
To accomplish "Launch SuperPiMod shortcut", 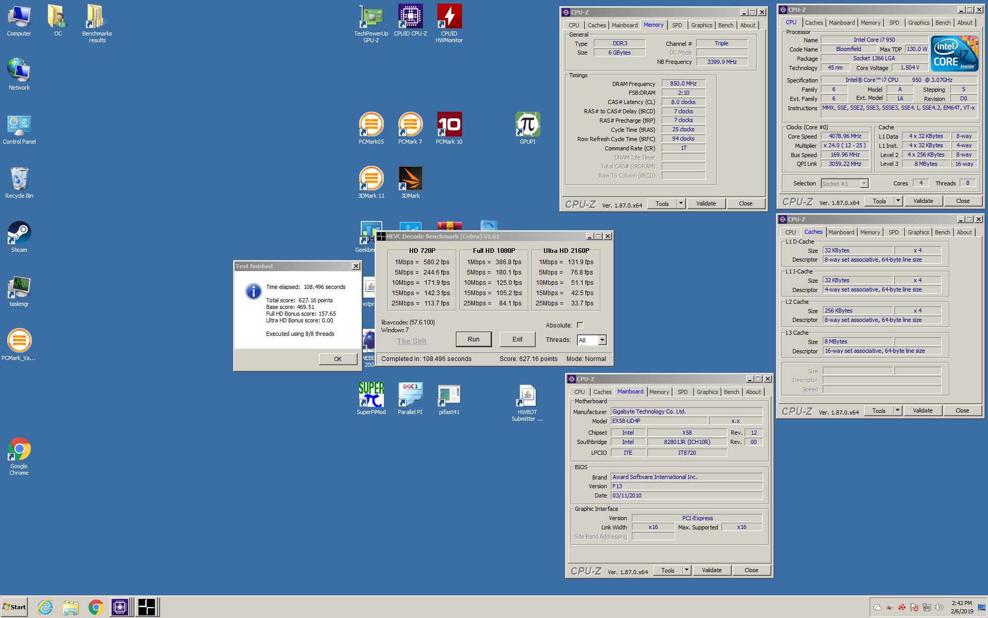I will click(371, 399).
